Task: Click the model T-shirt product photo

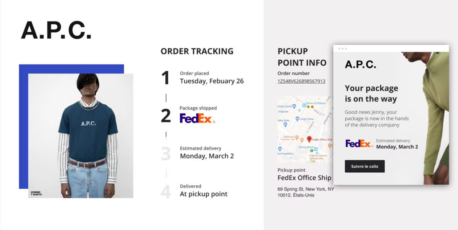Action: (x=81, y=136)
